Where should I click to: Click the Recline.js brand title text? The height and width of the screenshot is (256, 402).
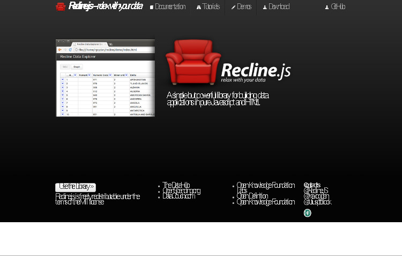pos(106,6)
